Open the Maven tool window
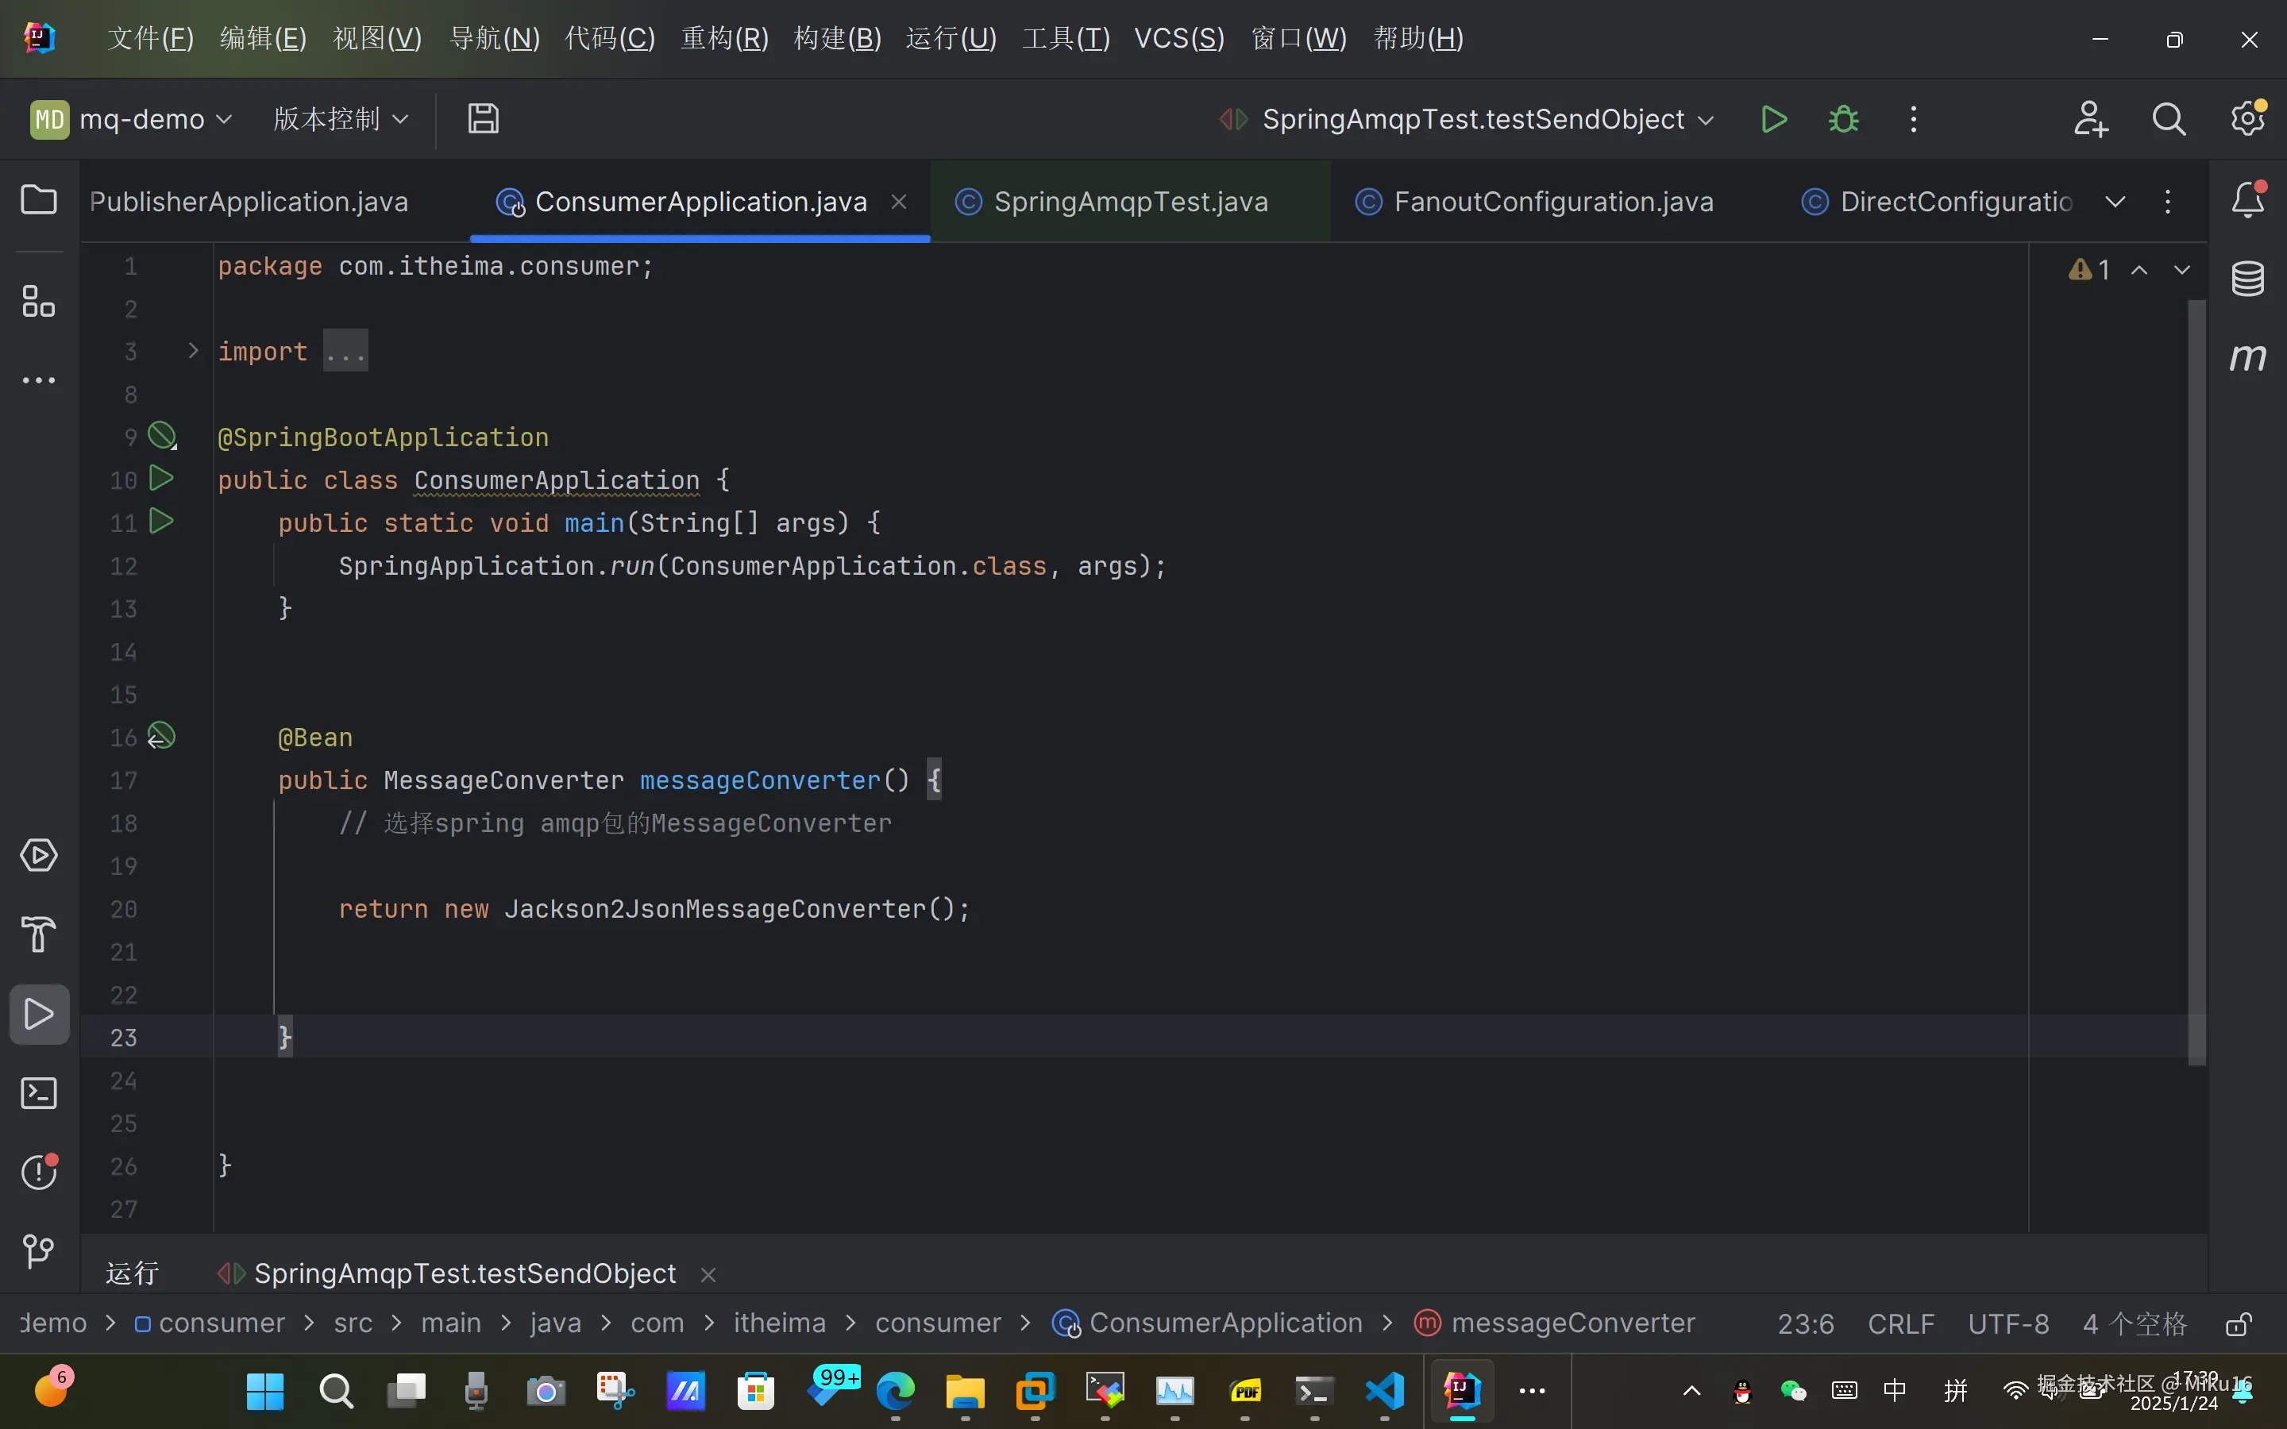This screenshot has width=2287, height=1429. click(x=2247, y=357)
